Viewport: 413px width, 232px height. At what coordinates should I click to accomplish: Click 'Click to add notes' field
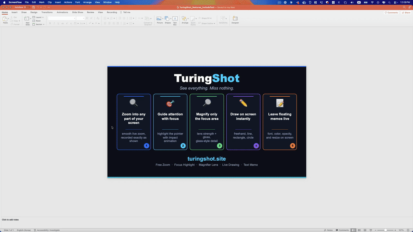(10, 220)
